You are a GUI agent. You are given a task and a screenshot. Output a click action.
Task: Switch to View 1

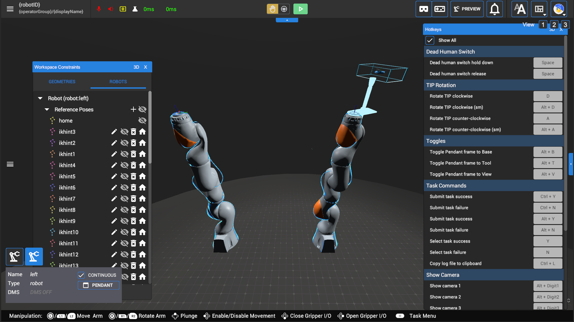[543, 25]
